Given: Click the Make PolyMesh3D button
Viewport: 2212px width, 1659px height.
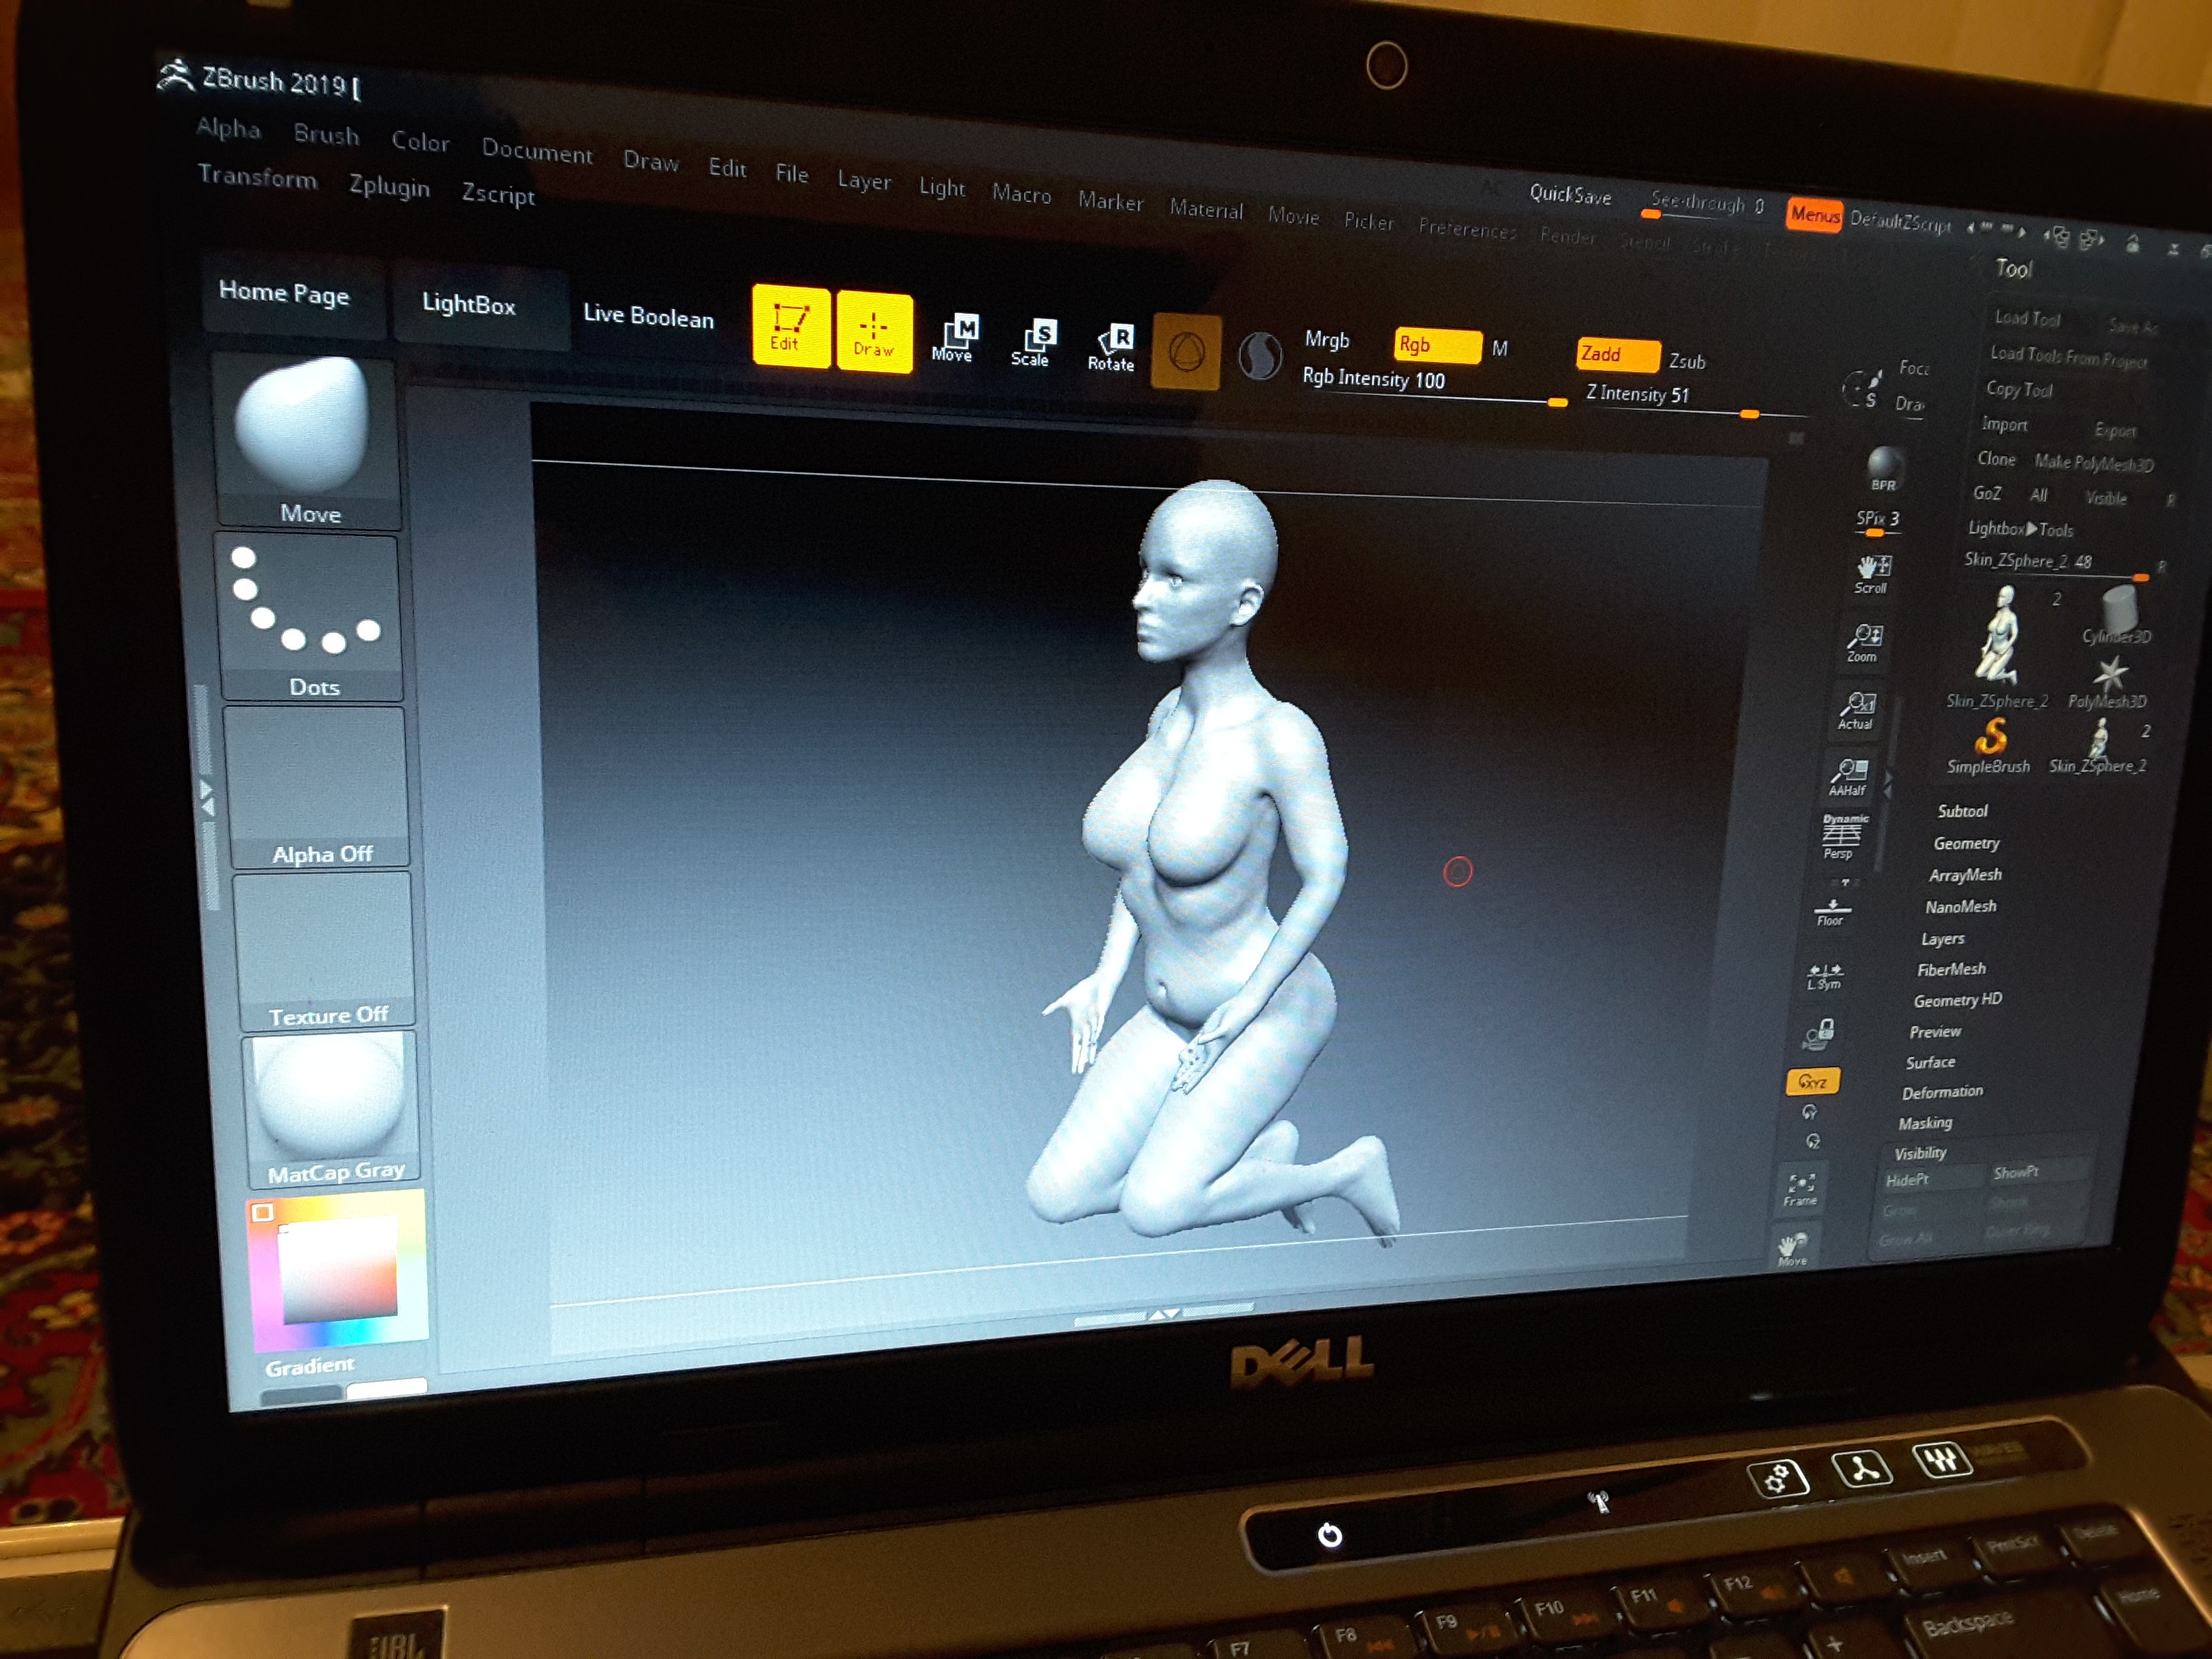Looking at the screenshot, I should coord(2094,463).
